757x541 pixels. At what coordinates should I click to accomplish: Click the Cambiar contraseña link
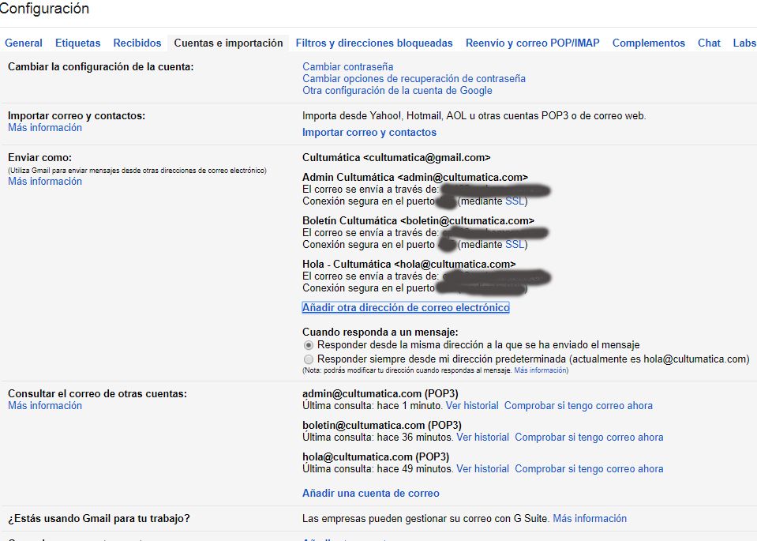[347, 66]
